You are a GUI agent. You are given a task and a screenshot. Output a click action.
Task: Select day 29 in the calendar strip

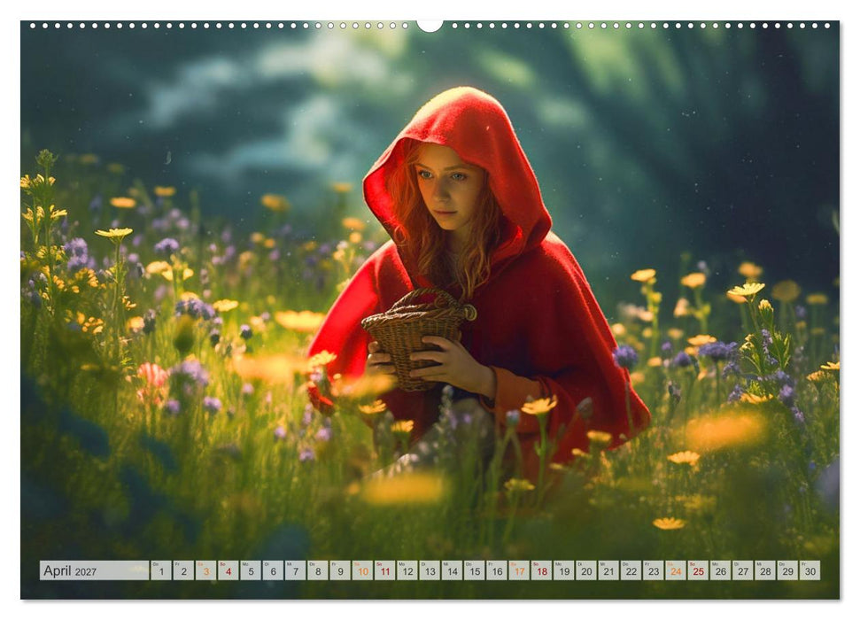pyautogui.click(x=787, y=570)
